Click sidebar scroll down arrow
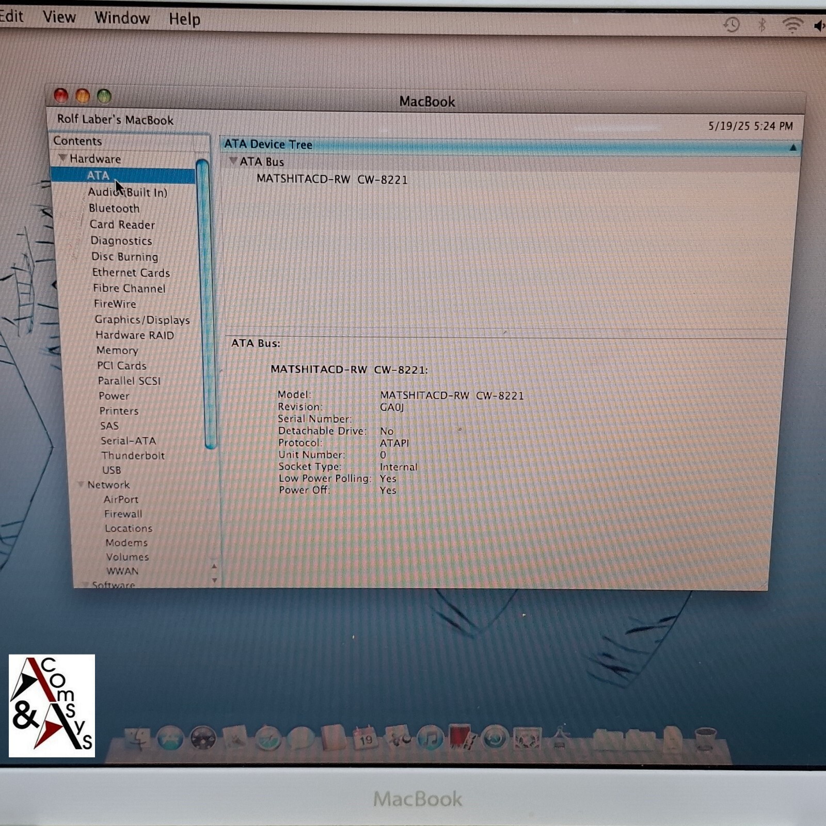 (x=214, y=580)
